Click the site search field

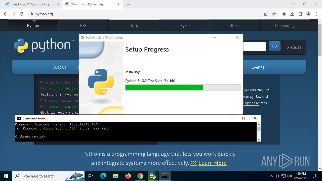(254, 47)
